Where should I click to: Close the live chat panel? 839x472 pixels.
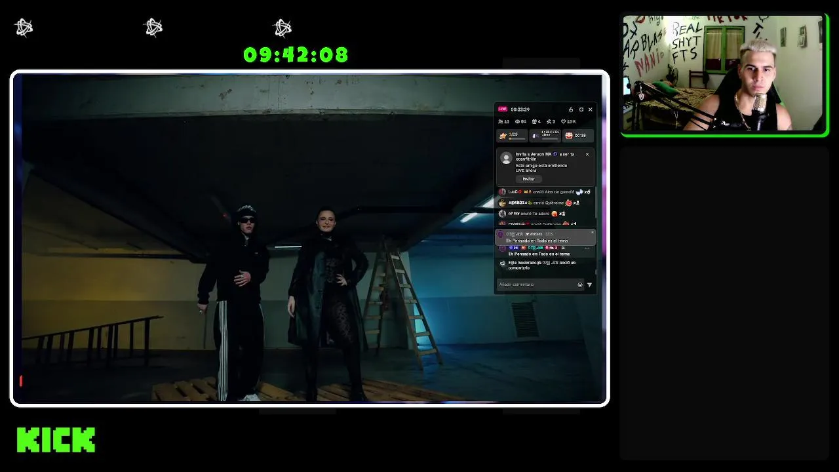pyautogui.click(x=590, y=109)
